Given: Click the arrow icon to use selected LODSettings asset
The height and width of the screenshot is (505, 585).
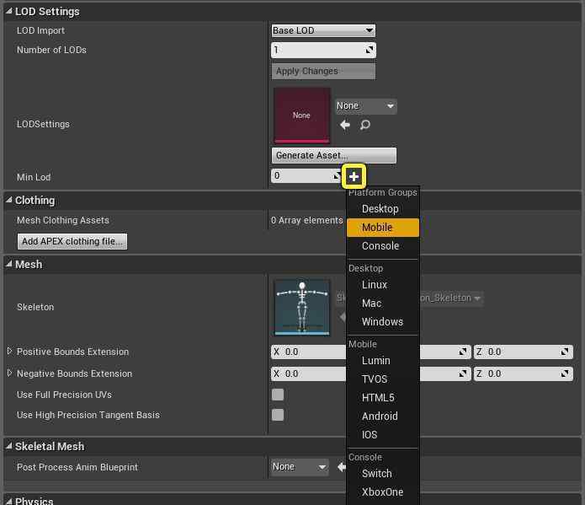Looking at the screenshot, I should (x=345, y=125).
